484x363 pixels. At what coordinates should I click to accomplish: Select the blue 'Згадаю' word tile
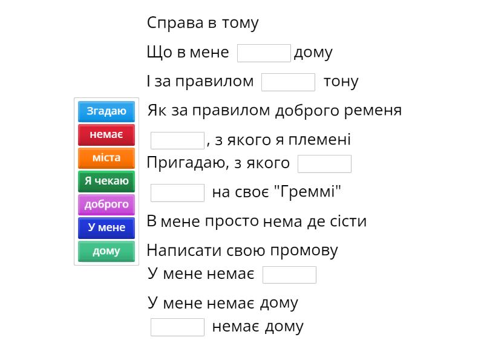106,111
